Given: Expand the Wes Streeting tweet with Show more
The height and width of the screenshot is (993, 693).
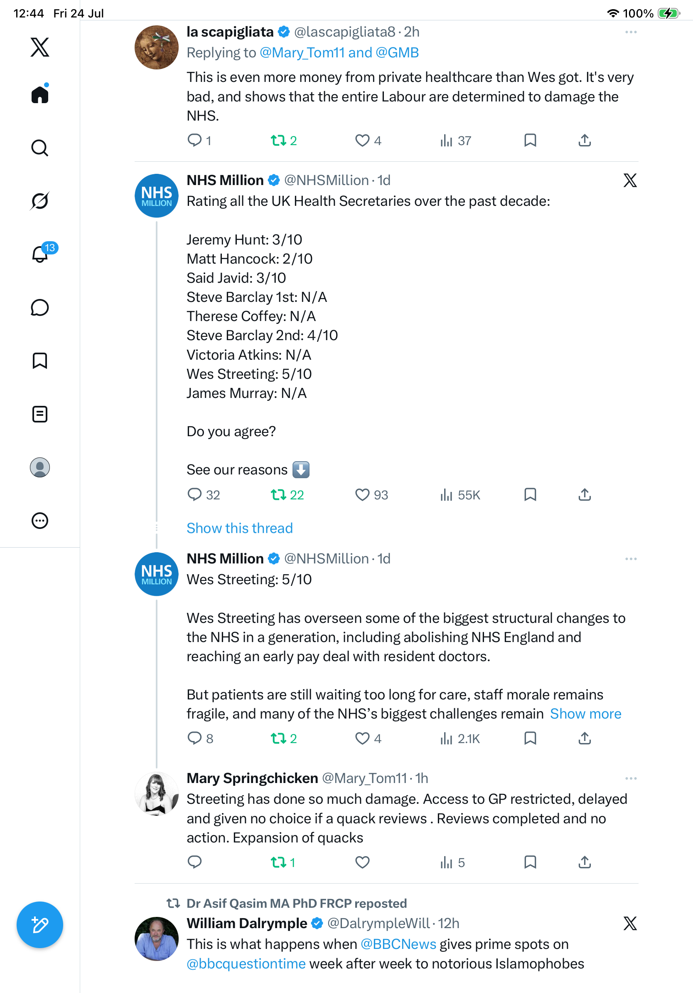Looking at the screenshot, I should click(x=585, y=714).
